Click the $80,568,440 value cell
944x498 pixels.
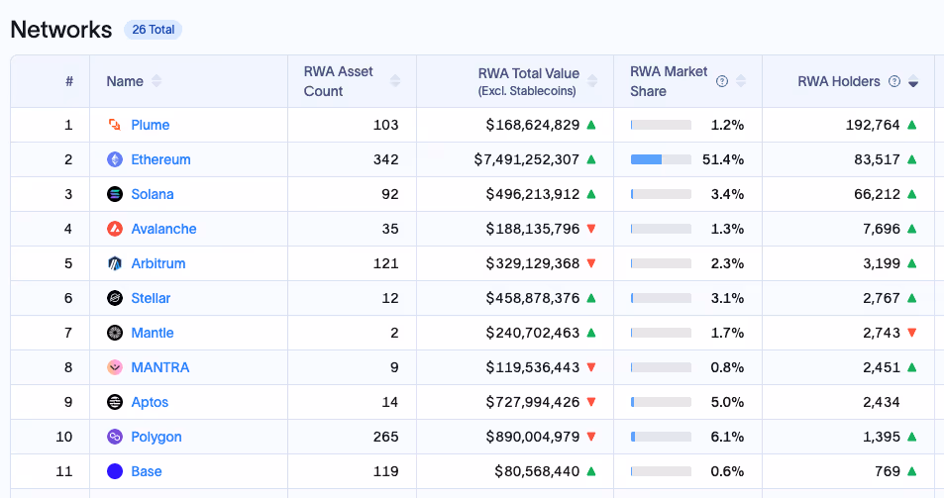click(537, 471)
